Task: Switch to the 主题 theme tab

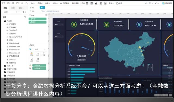Action: 13,8
